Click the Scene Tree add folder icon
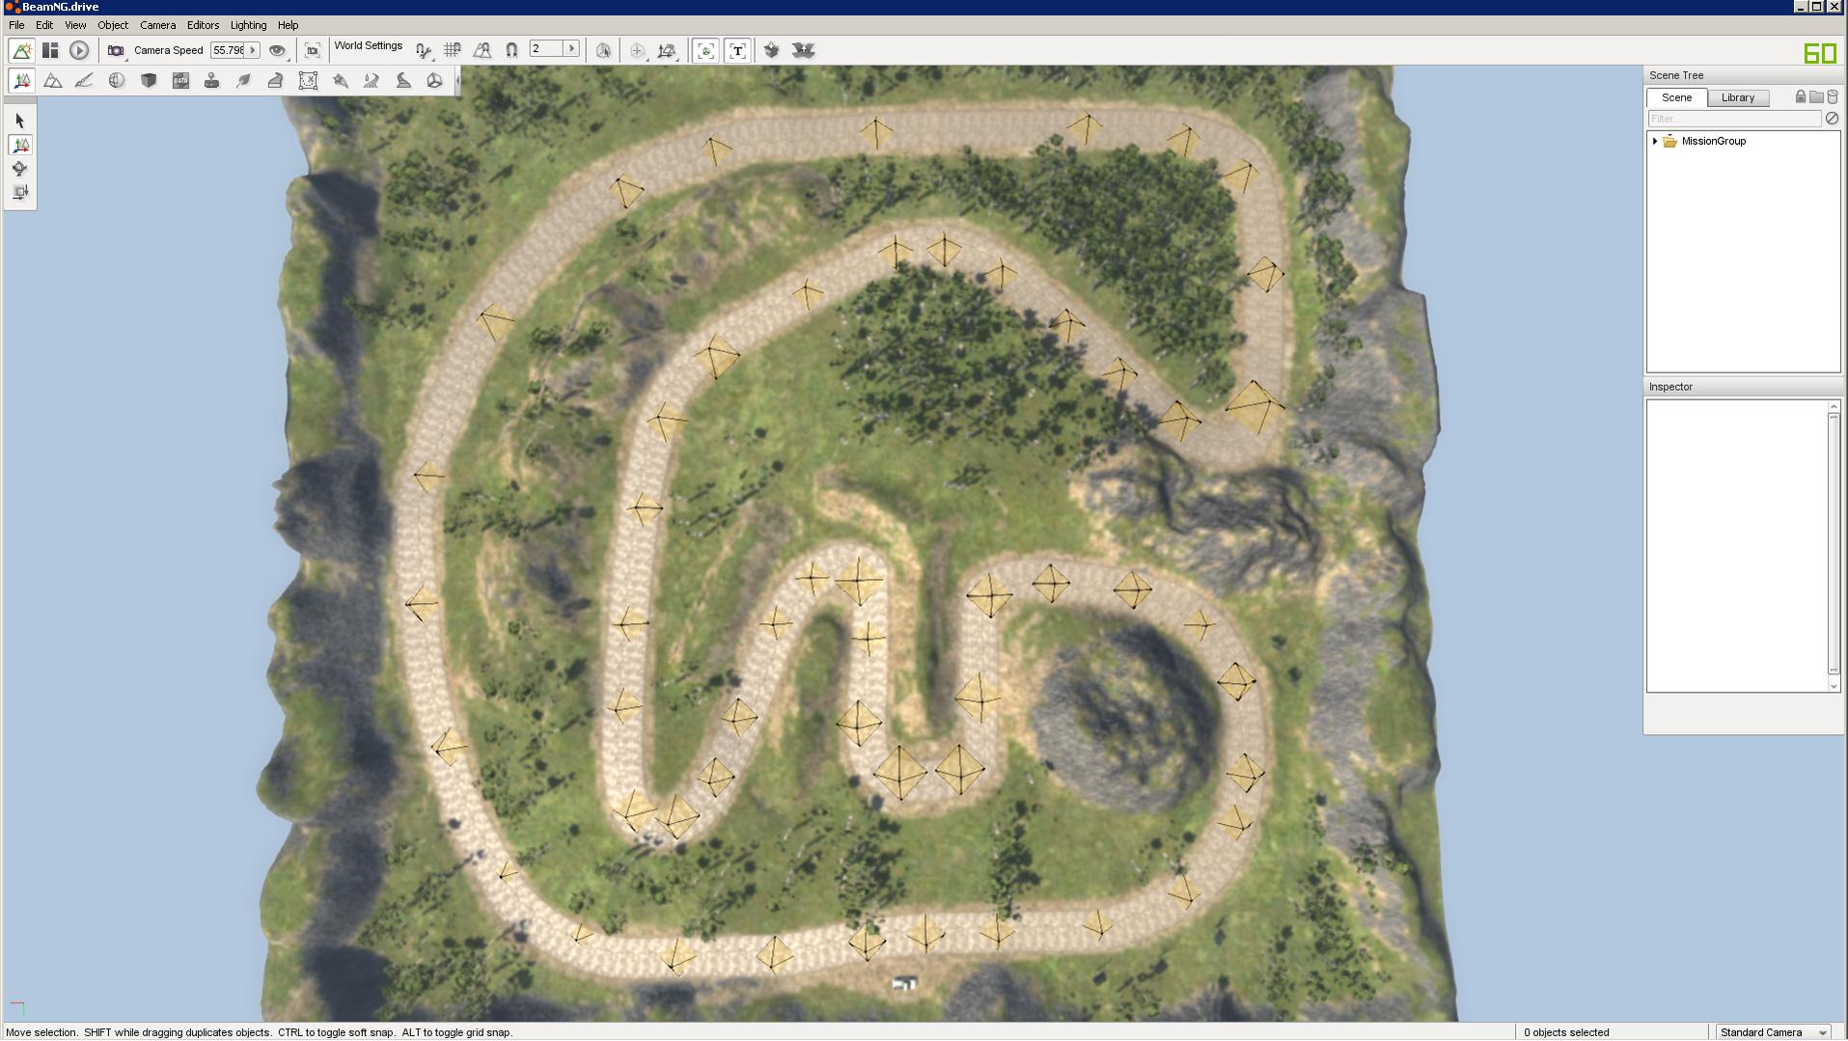1848x1041 pixels. coord(1816,96)
